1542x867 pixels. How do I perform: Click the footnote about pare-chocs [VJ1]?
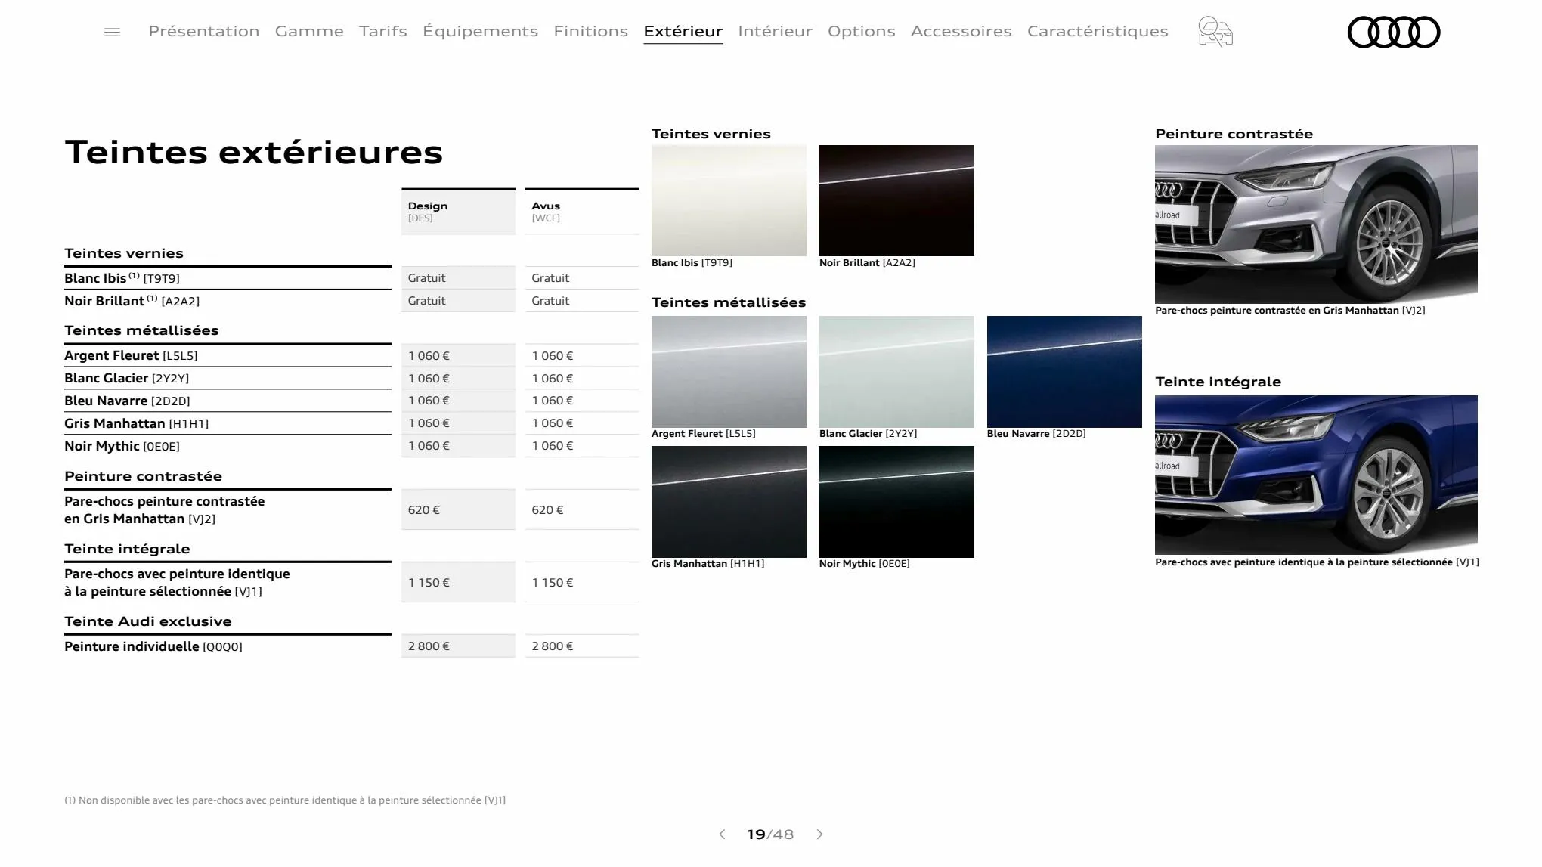coord(285,800)
